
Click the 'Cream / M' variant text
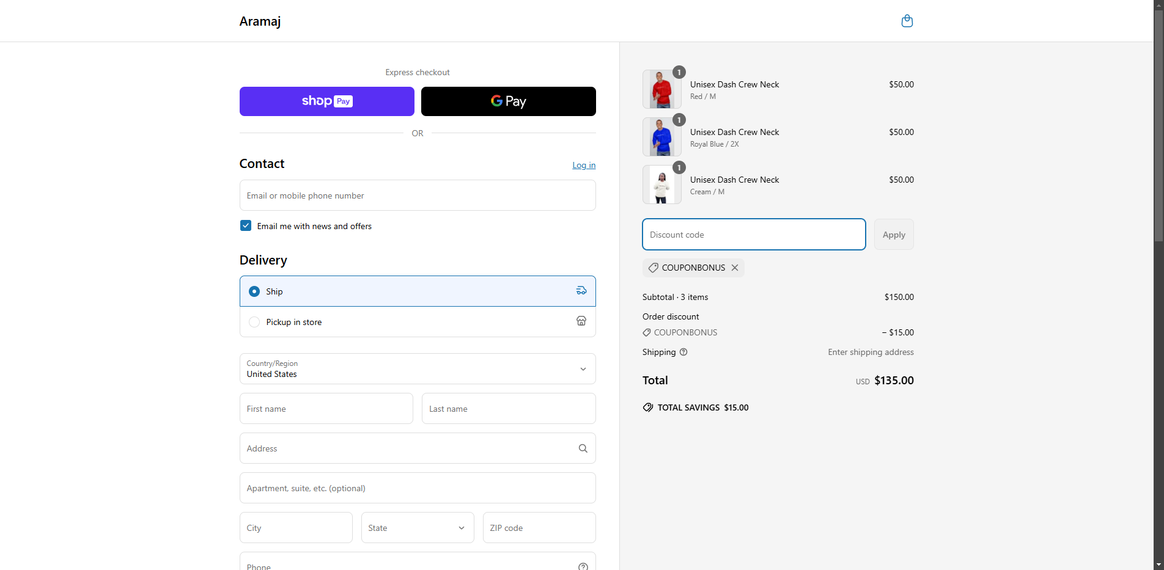click(x=707, y=192)
